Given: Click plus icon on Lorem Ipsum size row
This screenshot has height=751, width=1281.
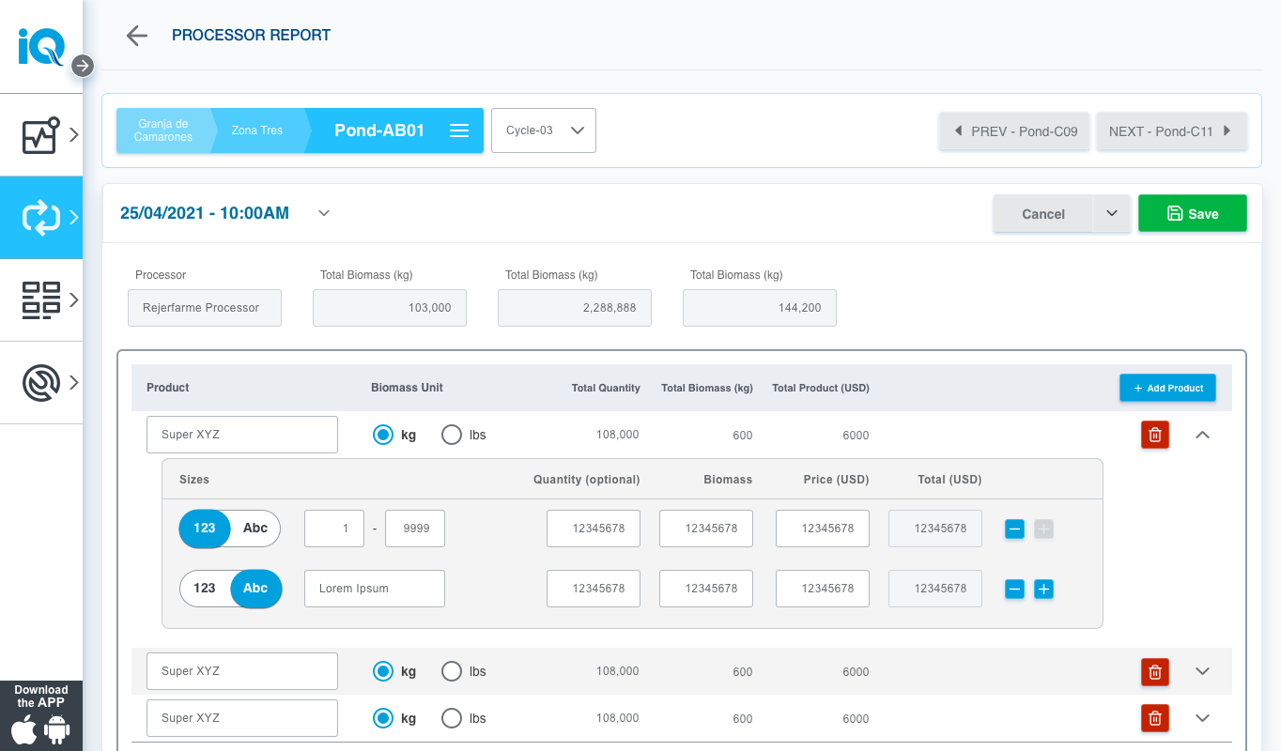Looking at the screenshot, I should click(1043, 590).
